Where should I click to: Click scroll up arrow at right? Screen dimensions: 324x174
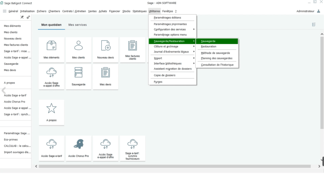click(322, 34)
